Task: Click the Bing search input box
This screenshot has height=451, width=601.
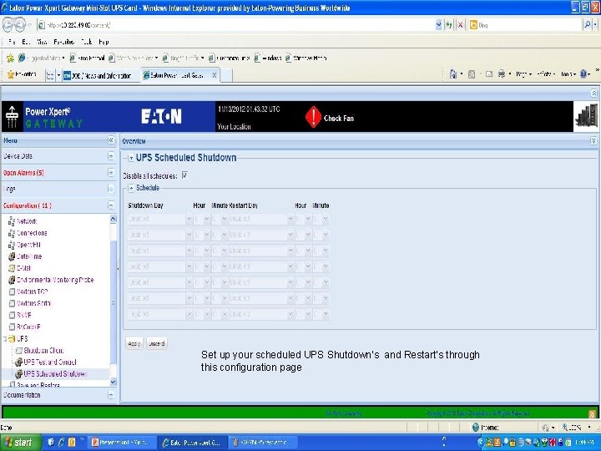Action: pos(524,25)
